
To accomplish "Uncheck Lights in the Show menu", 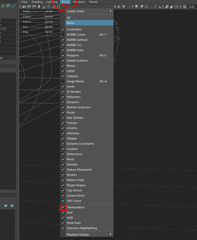I will [63, 71].
